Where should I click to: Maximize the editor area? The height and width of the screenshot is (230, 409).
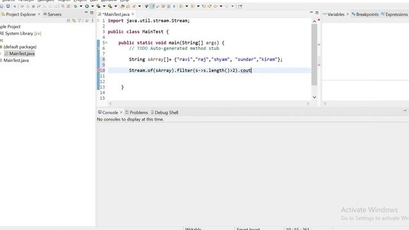coord(317,13)
